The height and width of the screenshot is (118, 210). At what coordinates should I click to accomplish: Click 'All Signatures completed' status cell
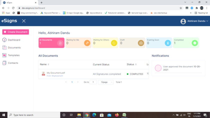click(x=107, y=74)
